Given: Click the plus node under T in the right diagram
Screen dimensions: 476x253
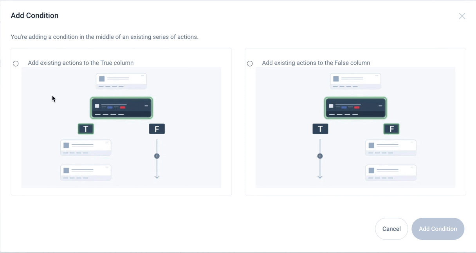Looking at the screenshot, I should pos(320,156).
